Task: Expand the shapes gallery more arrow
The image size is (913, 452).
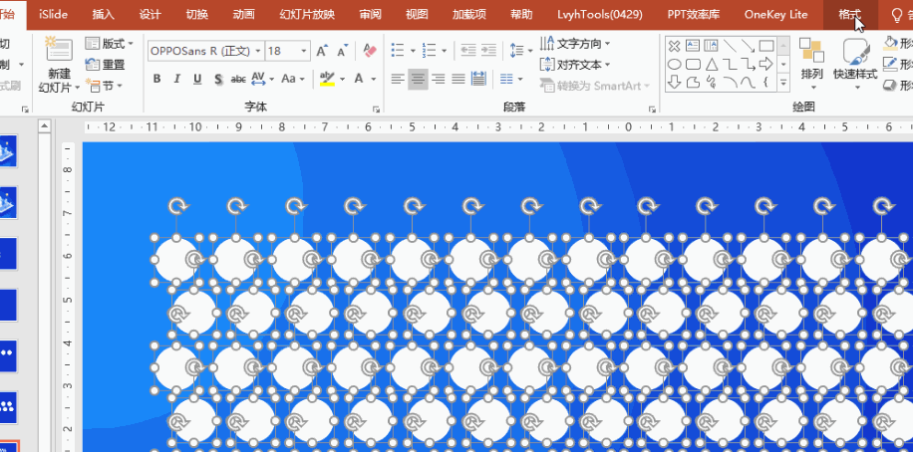Action: pos(783,83)
